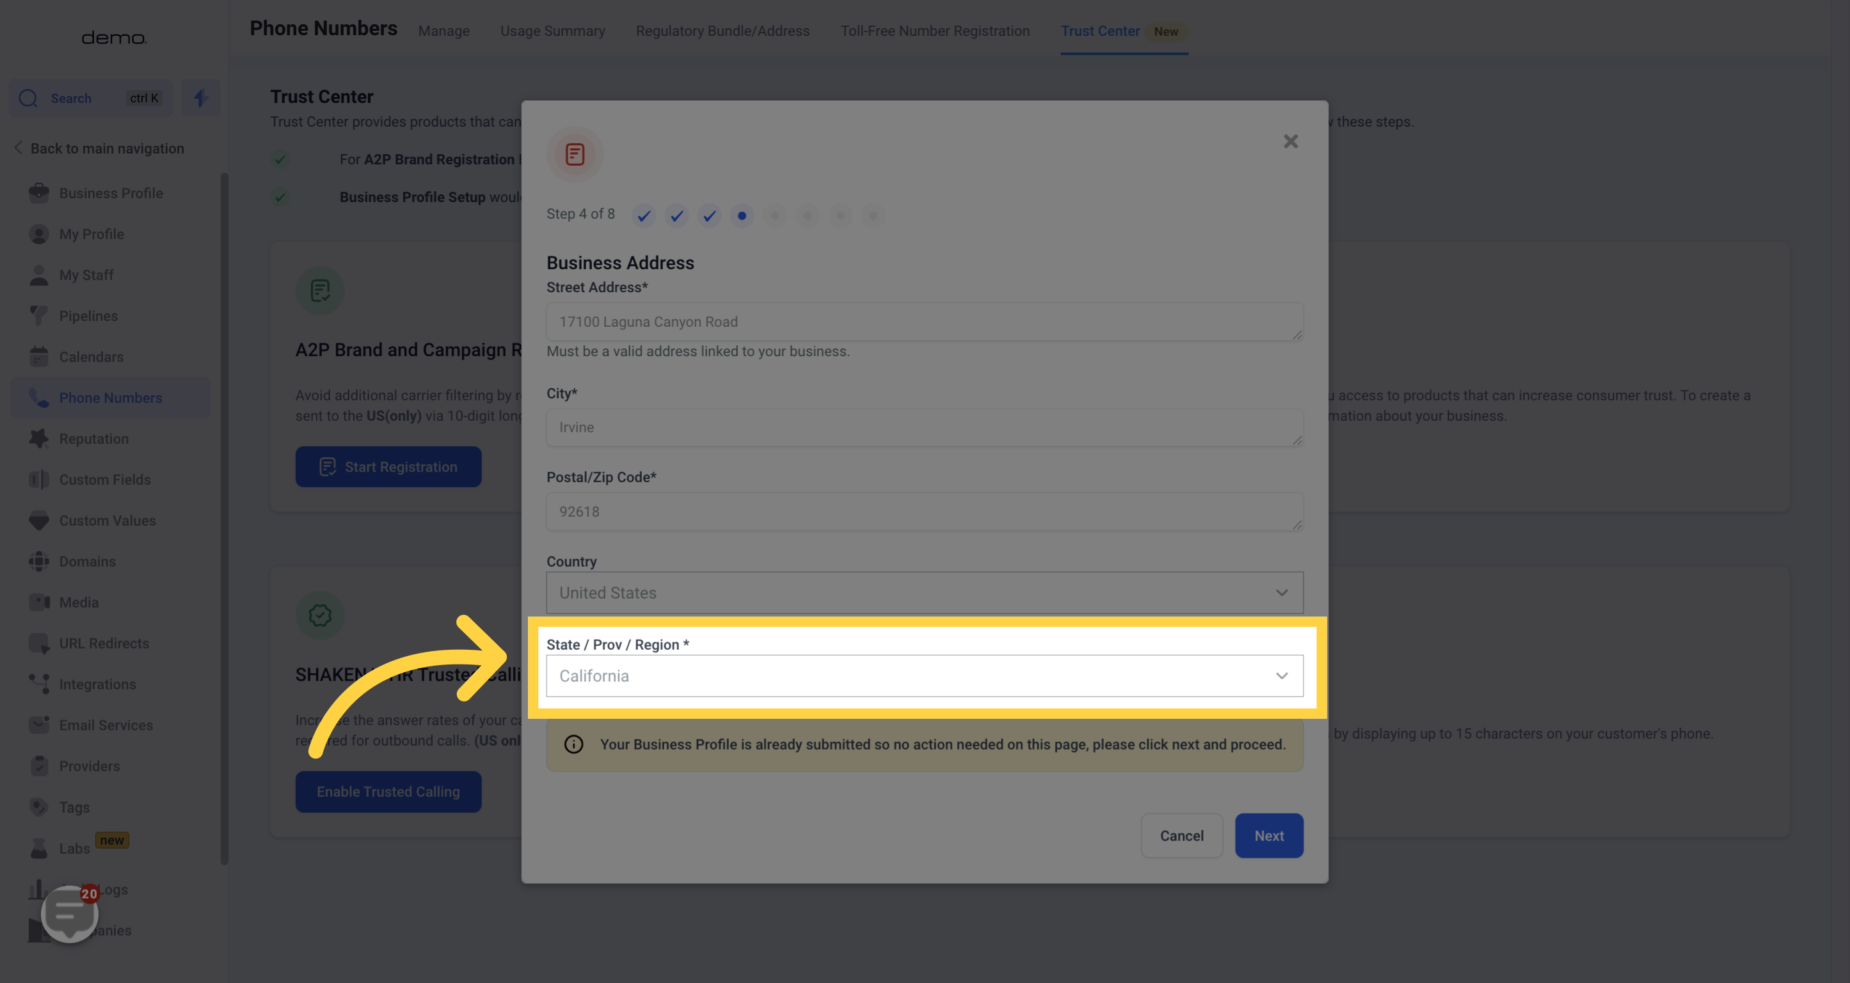Switch to the Usage Summary tab
The image size is (1850, 983).
pyautogui.click(x=553, y=31)
